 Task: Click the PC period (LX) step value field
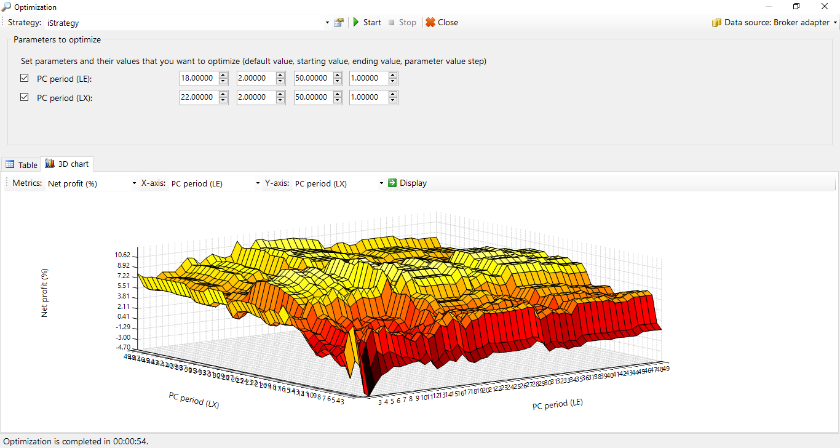368,97
